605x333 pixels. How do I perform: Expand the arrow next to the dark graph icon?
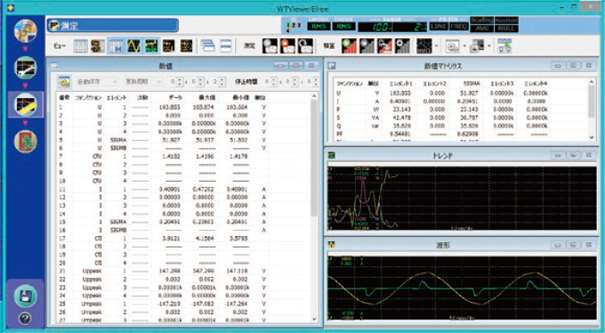coord(436,46)
